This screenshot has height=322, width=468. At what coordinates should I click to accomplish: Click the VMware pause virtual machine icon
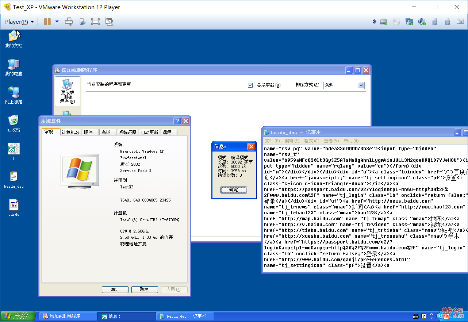47,22
